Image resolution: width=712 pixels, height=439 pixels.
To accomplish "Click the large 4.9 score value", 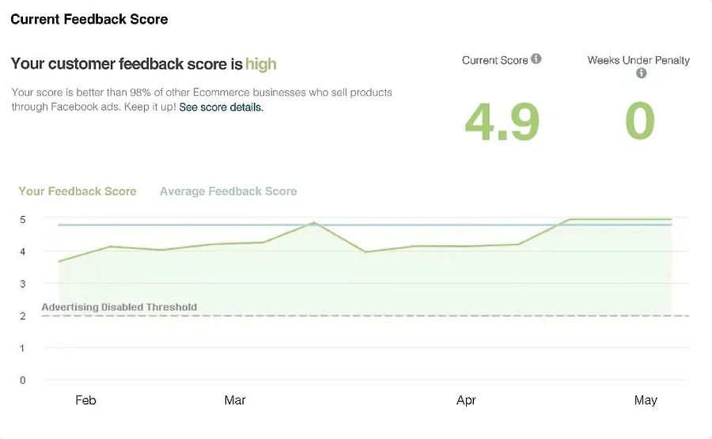I will point(502,122).
